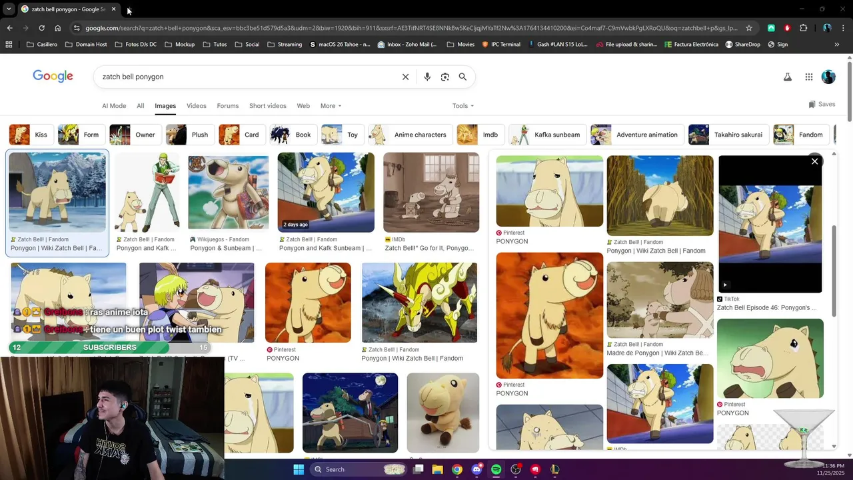Open Google Lens image search icon
Viewport: 853px width, 480px height.
click(445, 77)
